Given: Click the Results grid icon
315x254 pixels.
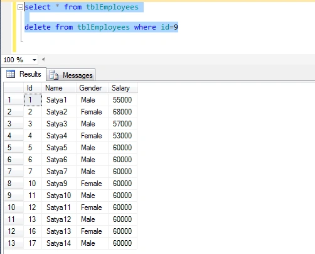Looking at the screenshot, I should 11,74.
